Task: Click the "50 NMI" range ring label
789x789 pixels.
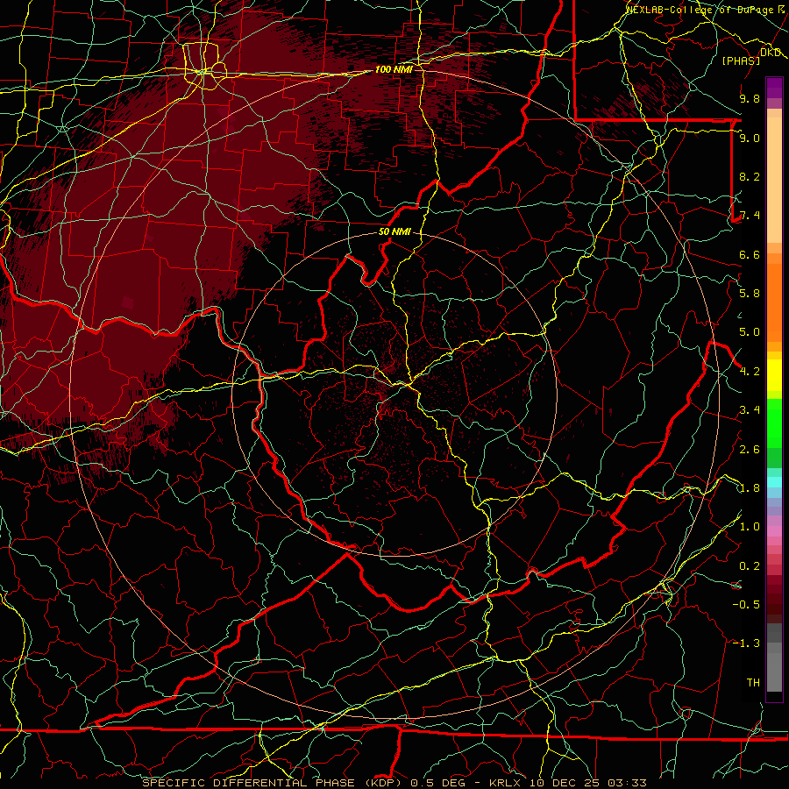Action: pos(394,231)
